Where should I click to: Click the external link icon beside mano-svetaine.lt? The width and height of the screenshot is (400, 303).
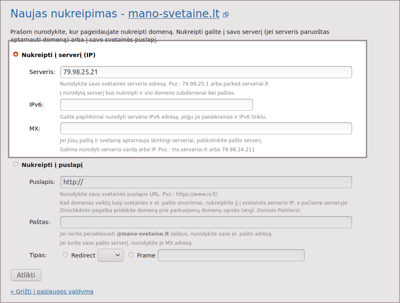226,14
